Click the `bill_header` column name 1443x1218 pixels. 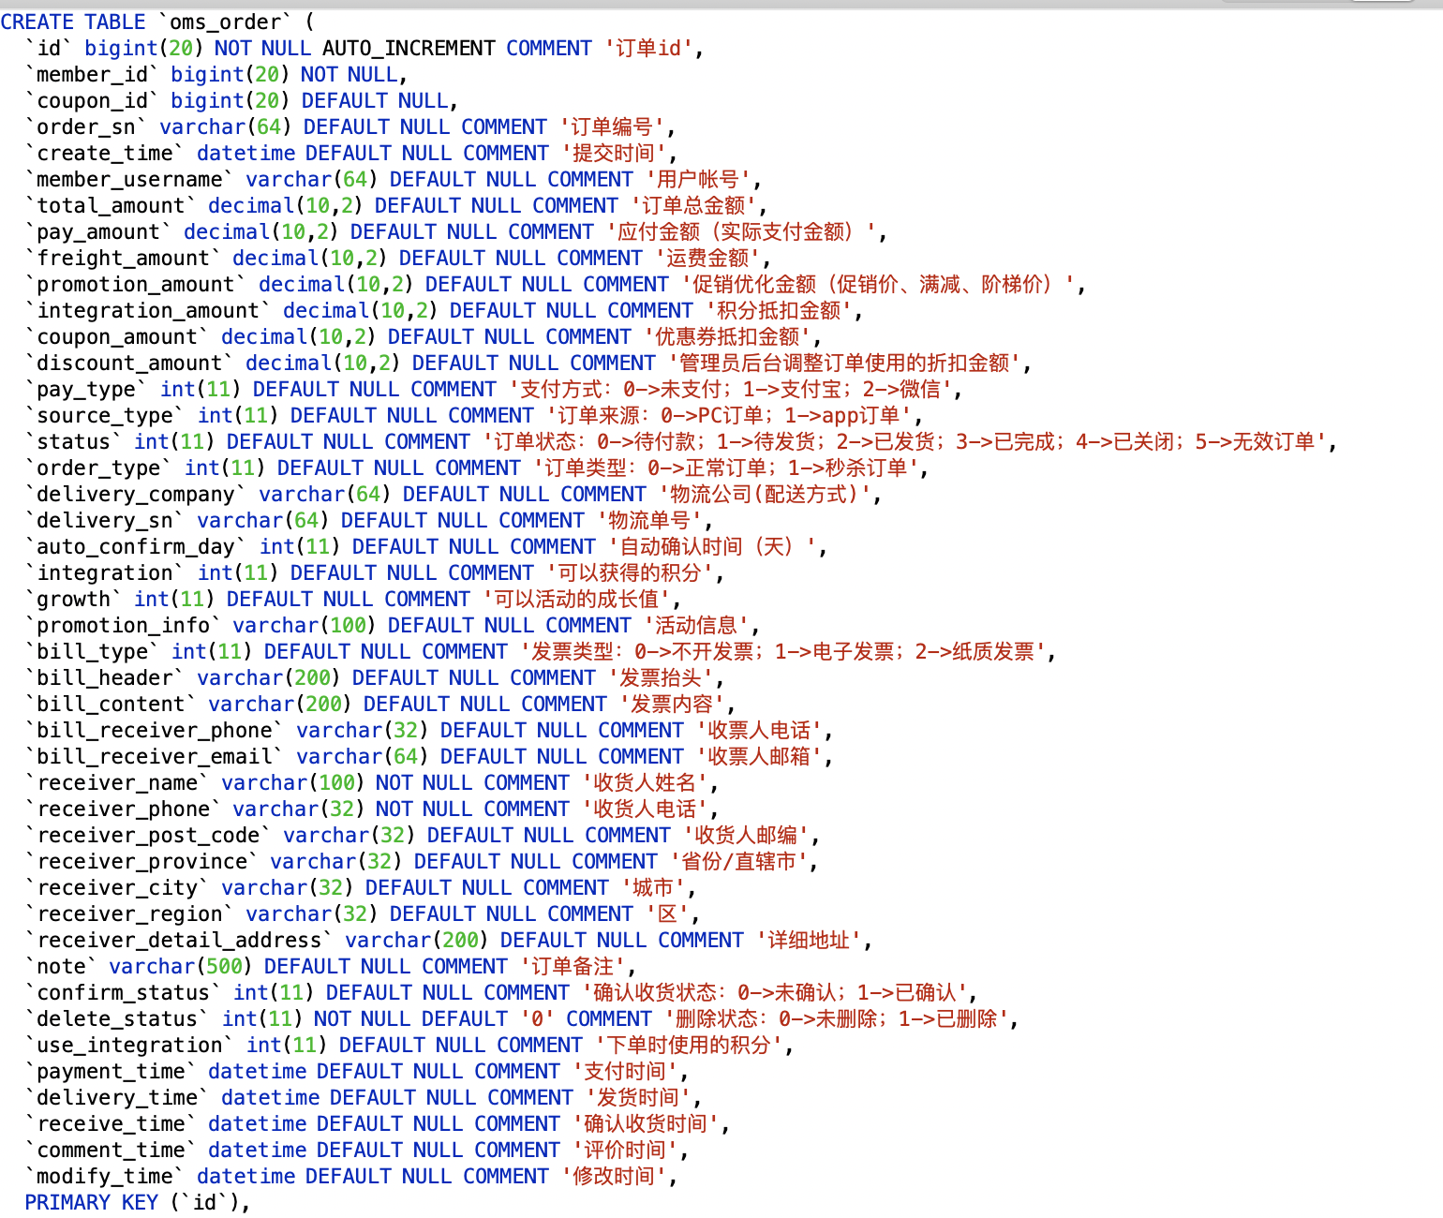(x=105, y=677)
